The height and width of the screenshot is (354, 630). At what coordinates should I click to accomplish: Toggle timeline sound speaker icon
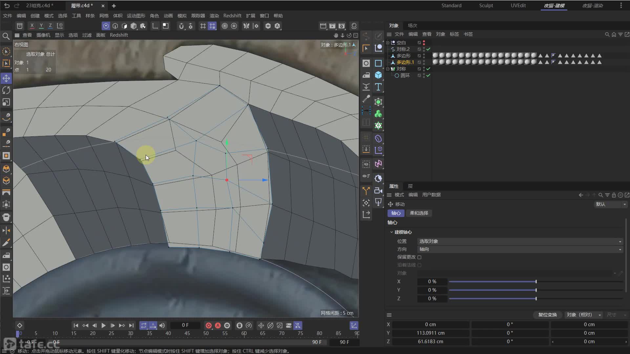click(x=162, y=325)
